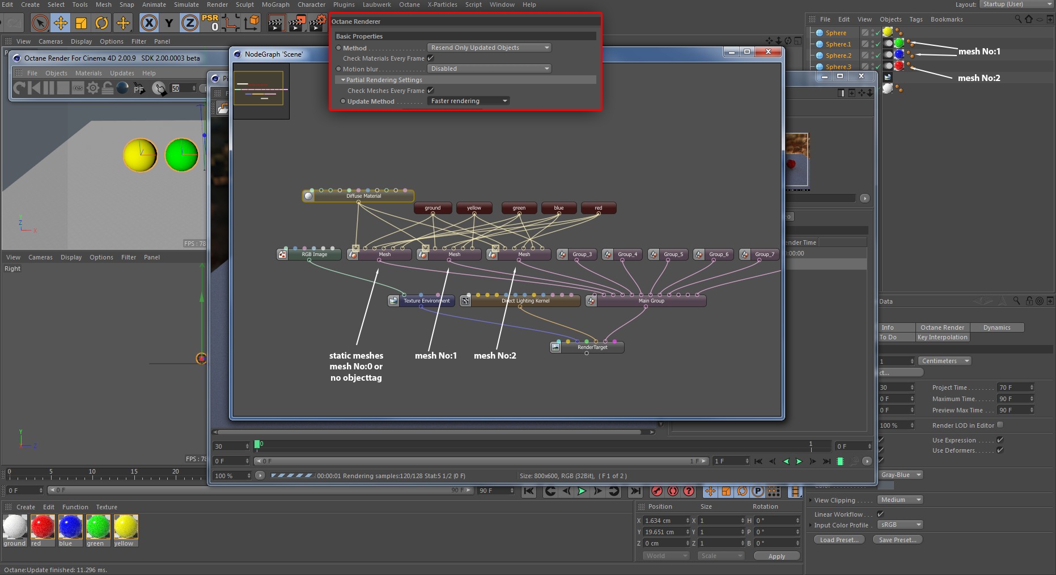Viewport: 1056px width, 575px height.
Task: Click the Object Manager search icon
Action: [1018, 19]
